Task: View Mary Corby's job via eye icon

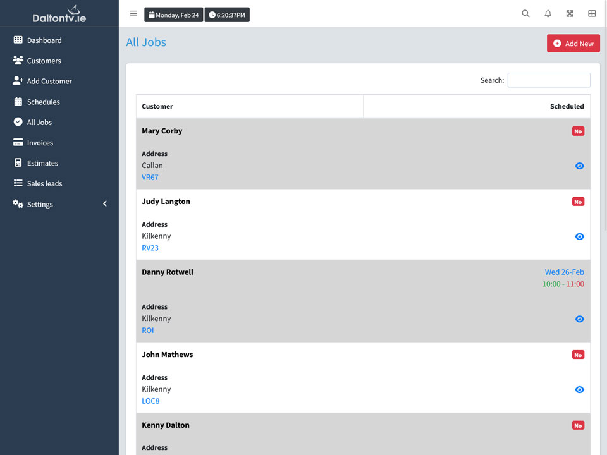Action: point(579,166)
